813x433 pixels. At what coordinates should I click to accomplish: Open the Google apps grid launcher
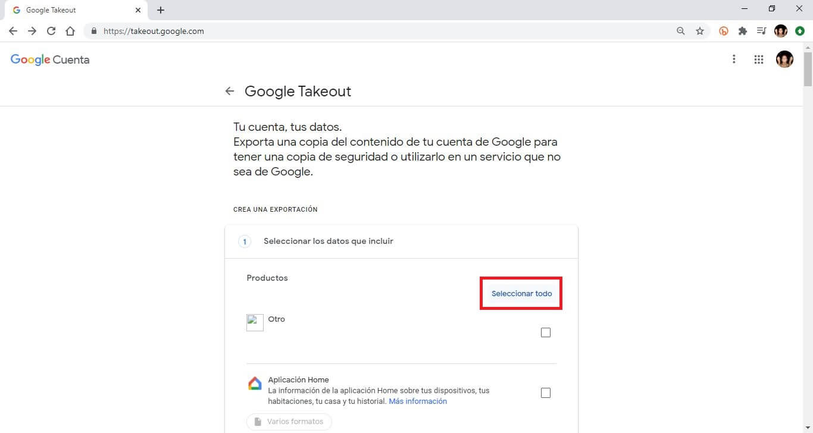758,59
